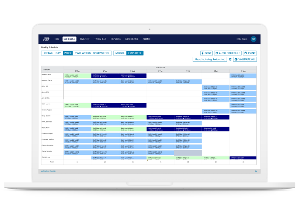Click the Post schedule upload button

[206, 53]
